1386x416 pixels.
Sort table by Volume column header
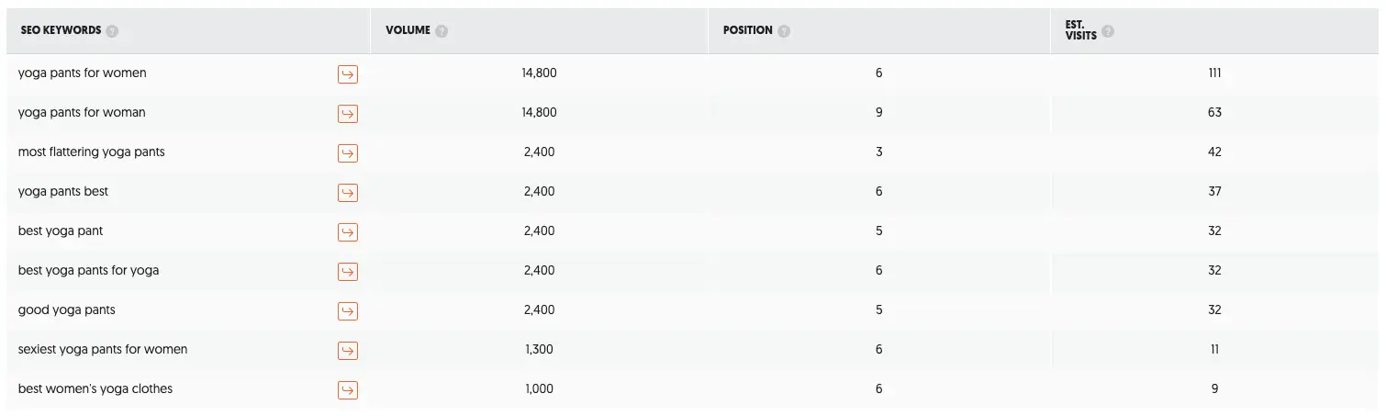[408, 30]
